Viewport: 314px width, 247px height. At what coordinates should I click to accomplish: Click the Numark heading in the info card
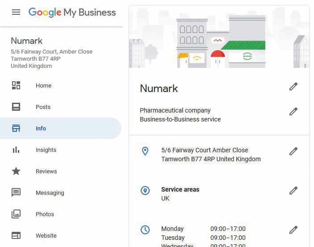pyautogui.click(x=159, y=88)
